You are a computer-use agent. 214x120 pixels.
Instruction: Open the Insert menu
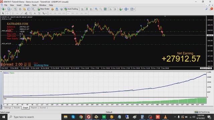[19, 5]
